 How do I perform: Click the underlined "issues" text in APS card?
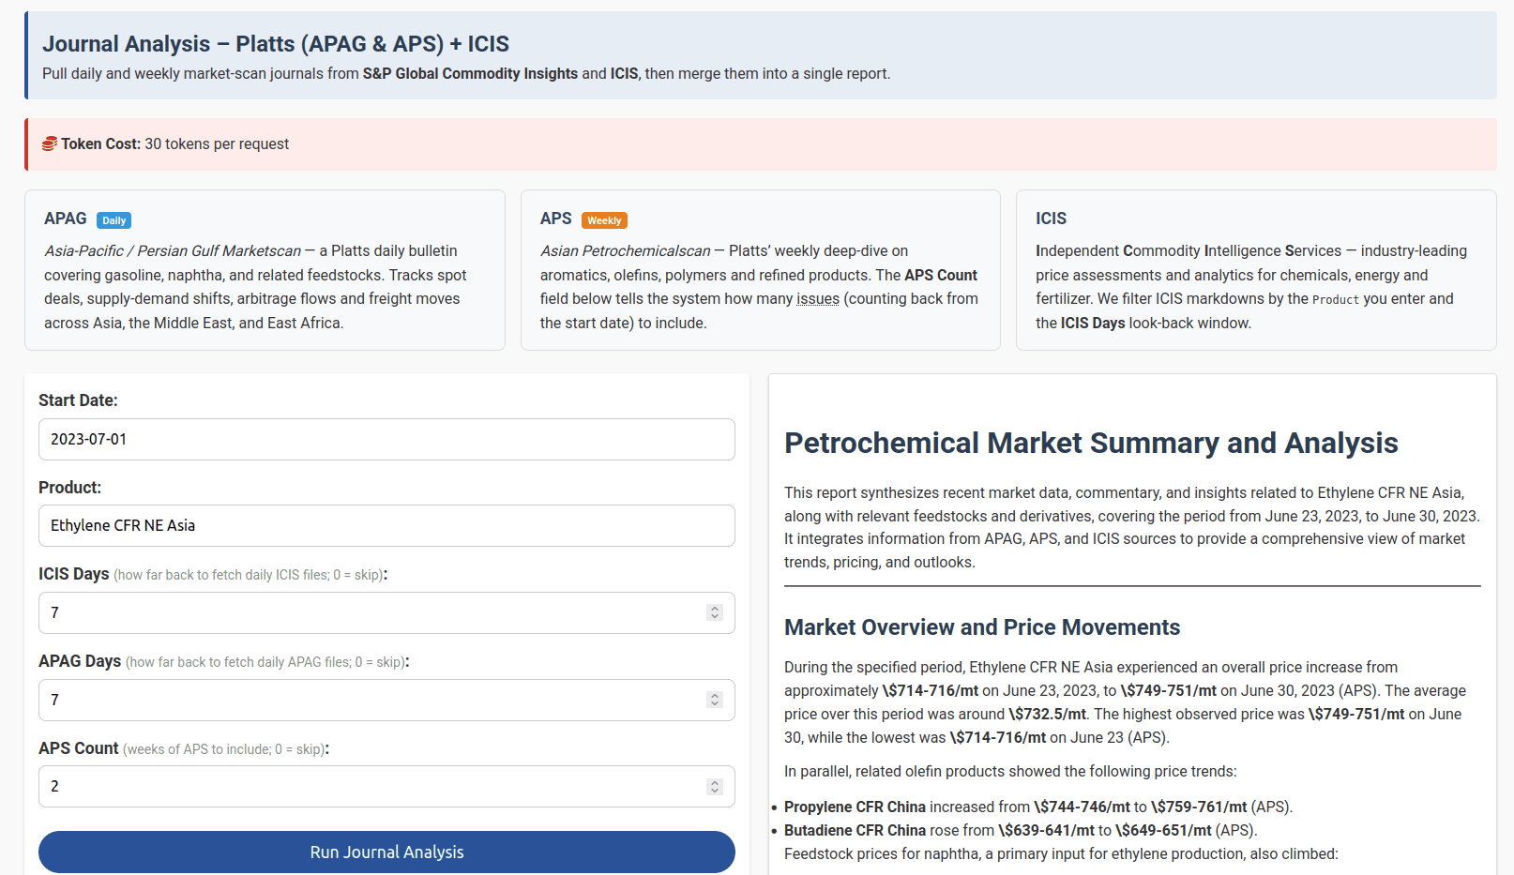tap(818, 299)
